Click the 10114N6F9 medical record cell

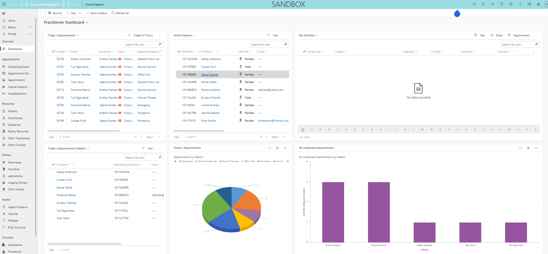tap(189, 82)
